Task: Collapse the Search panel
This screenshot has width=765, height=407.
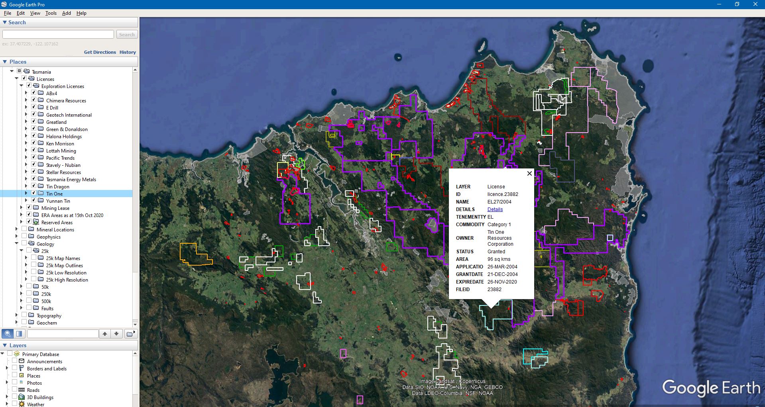Action: click(5, 22)
